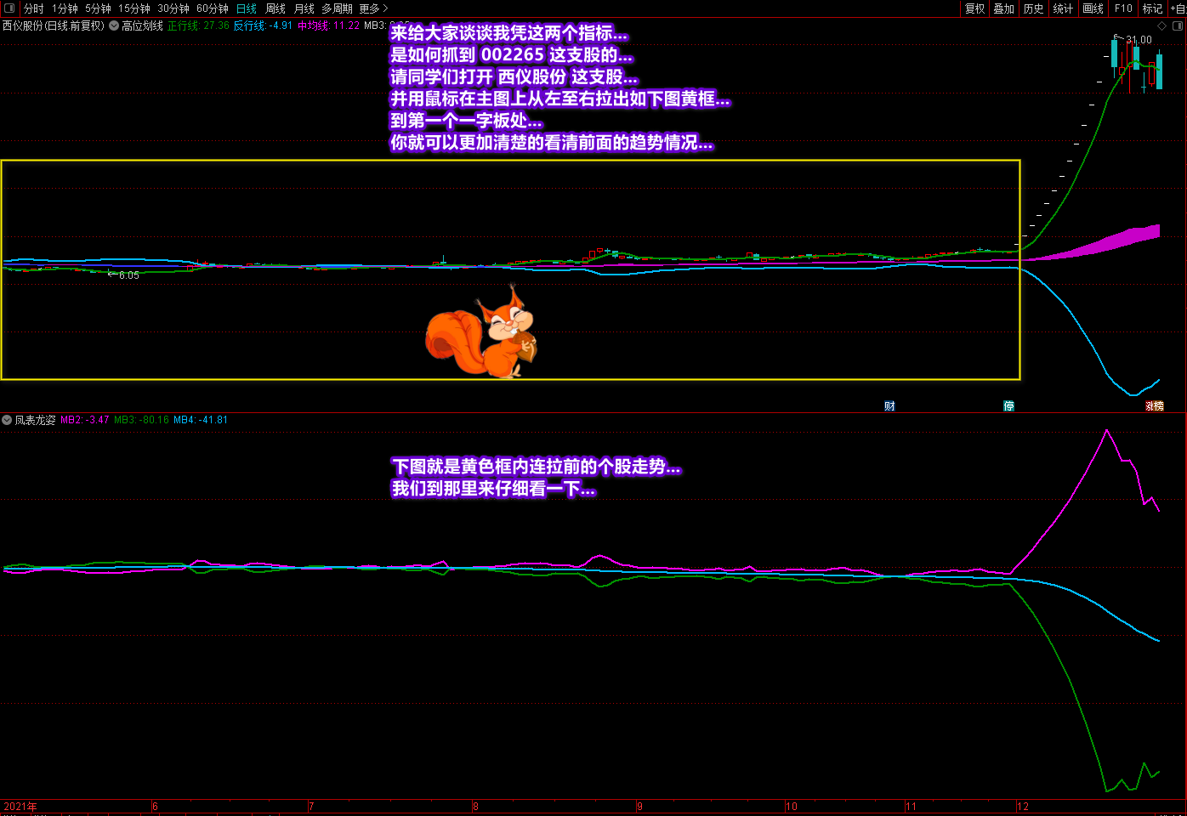Click the diamond icon at chart top-right

coord(1162,25)
